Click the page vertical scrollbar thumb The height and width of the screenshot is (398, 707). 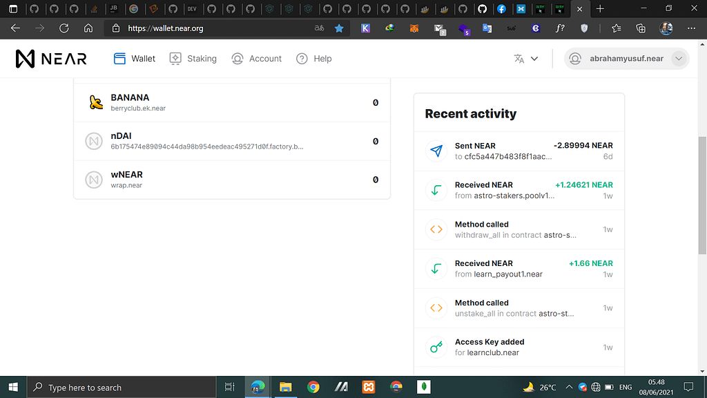[x=702, y=195]
